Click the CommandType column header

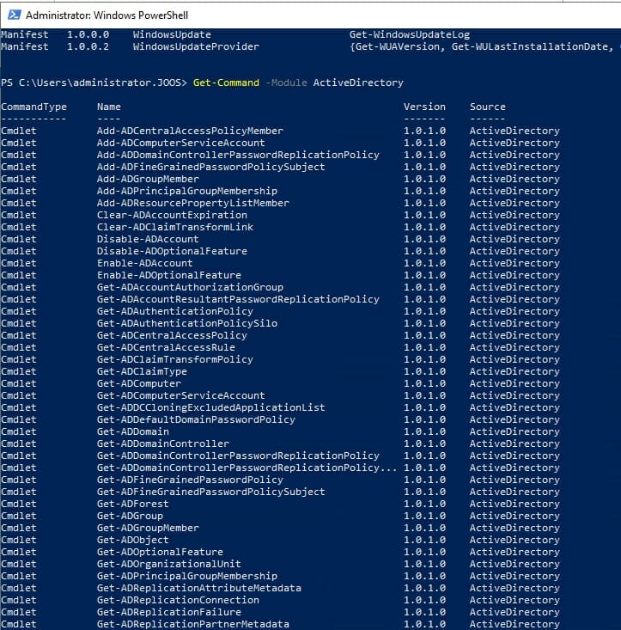point(33,107)
